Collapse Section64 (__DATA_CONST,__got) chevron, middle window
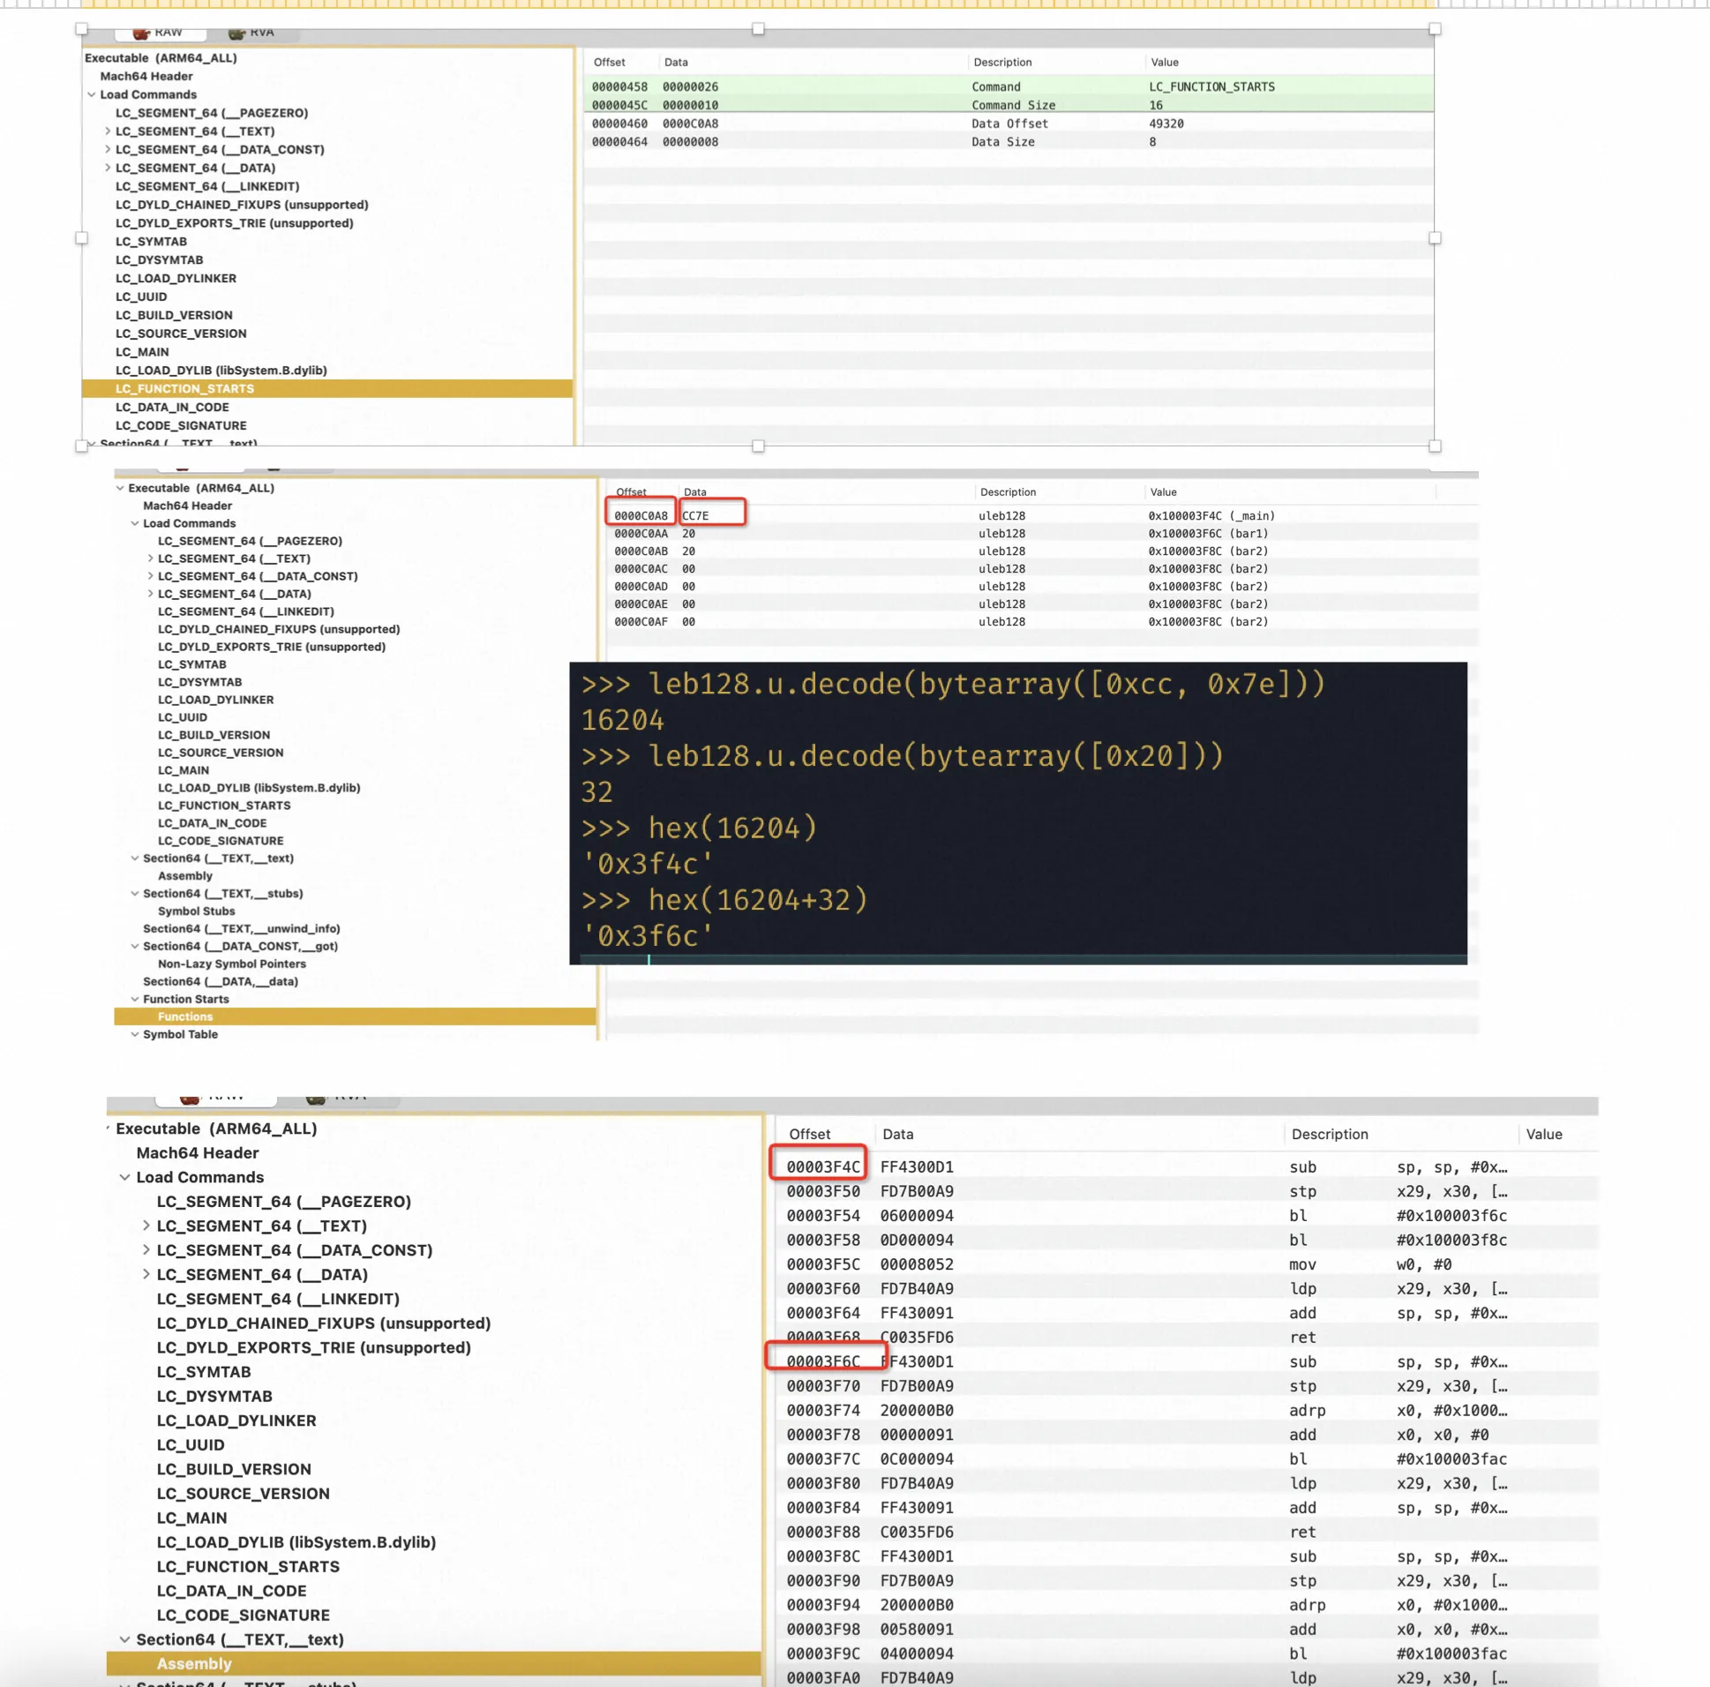This screenshot has height=1687, width=1710. tap(134, 946)
